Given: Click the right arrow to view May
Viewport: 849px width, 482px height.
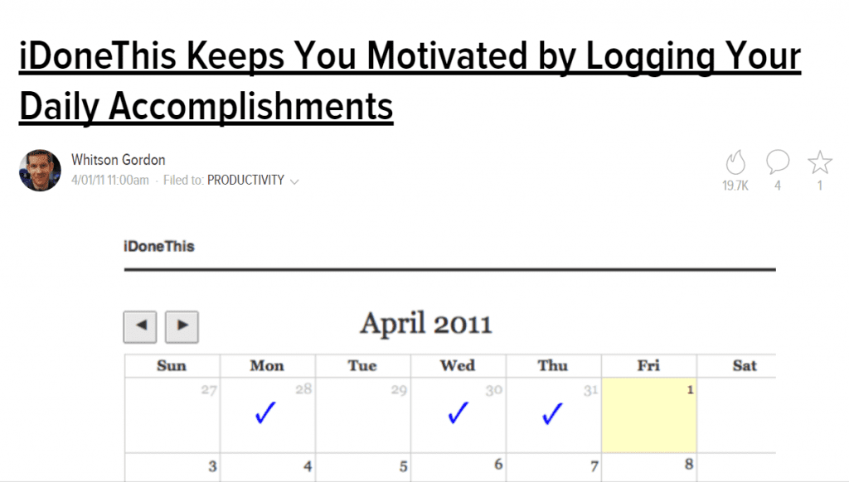Looking at the screenshot, I should pos(181,326).
